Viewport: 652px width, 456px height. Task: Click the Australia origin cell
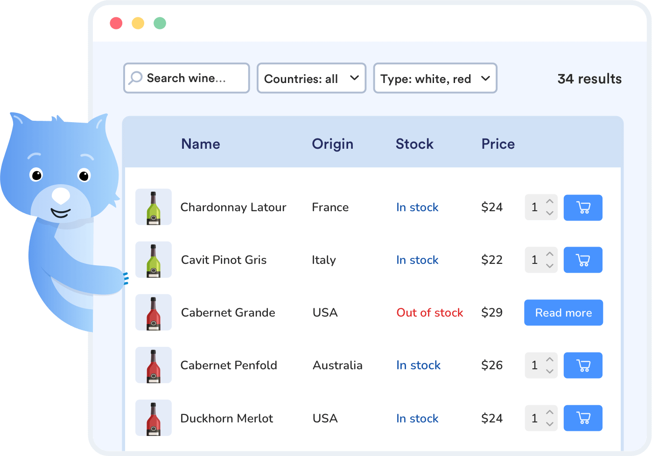(x=337, y=365)
